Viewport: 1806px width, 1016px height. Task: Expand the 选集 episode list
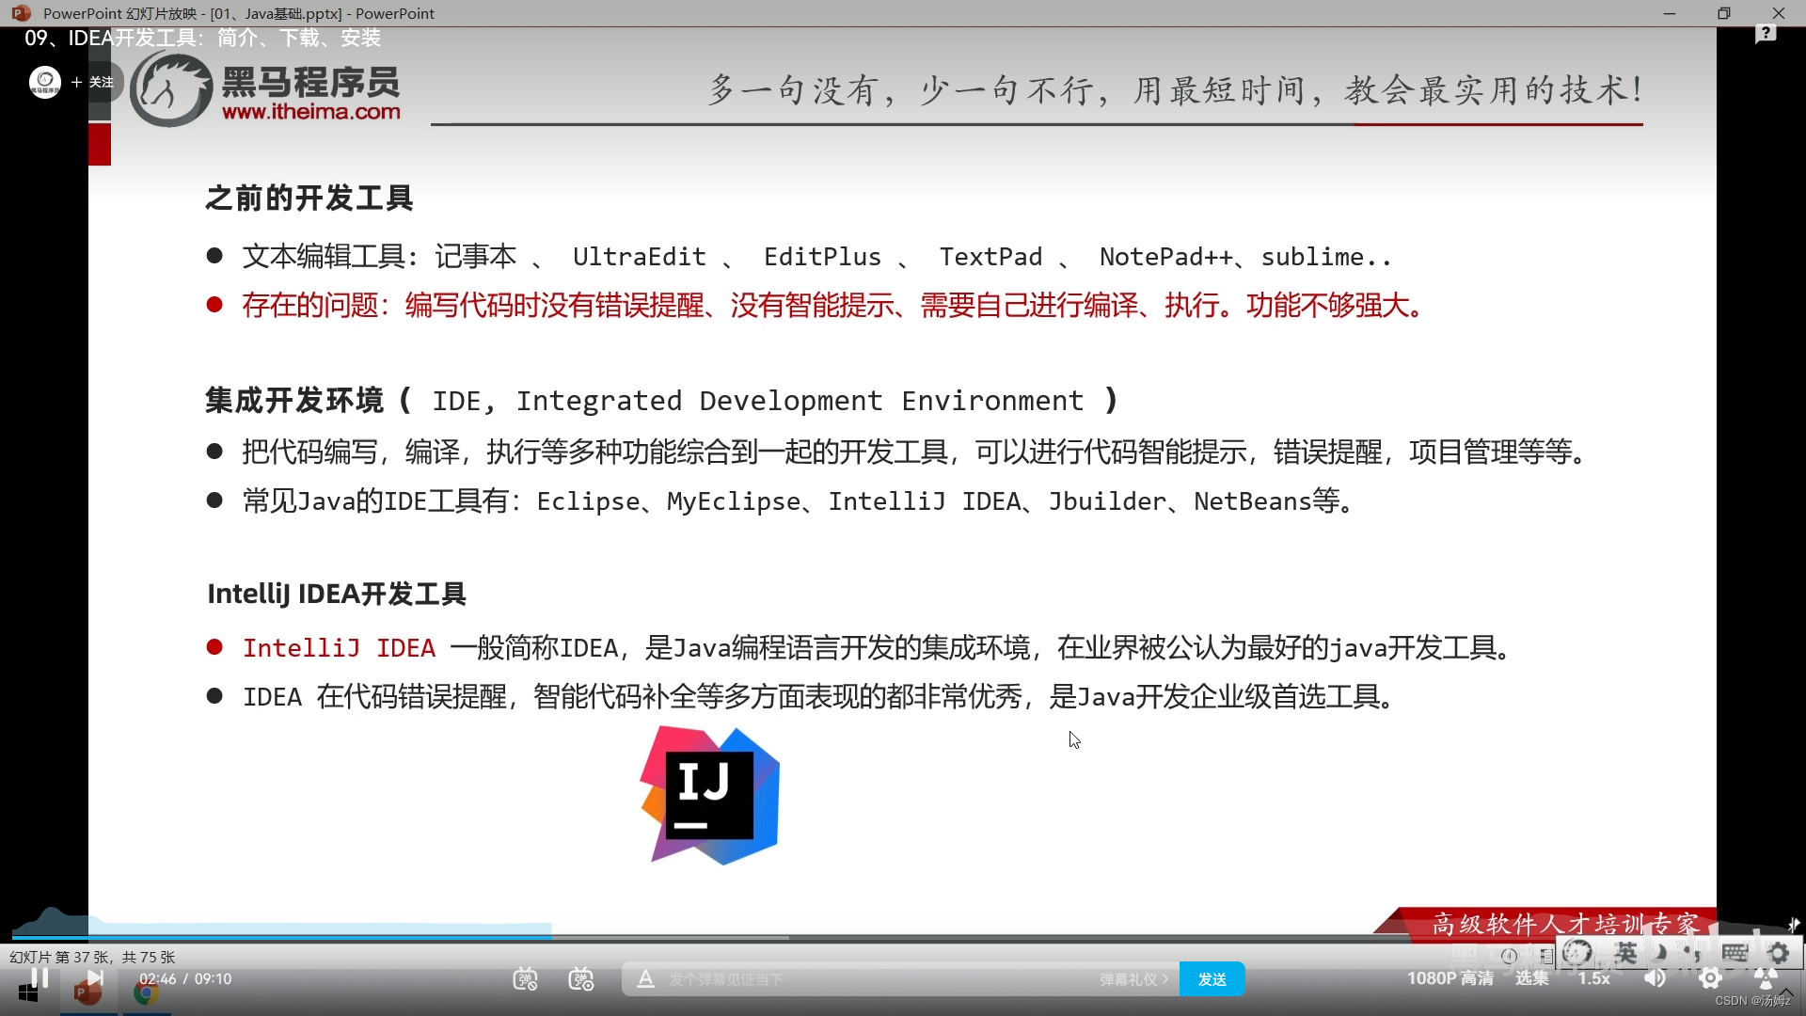coord(1531,979)
